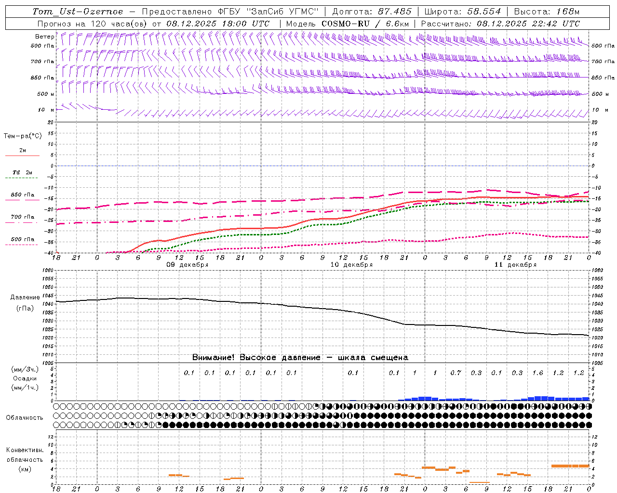
Task: Click the 'Конвективн.' convective cloud label
Action: point(25,450)
